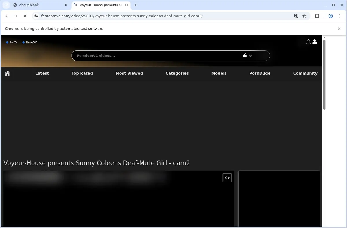
Task: Stop loading the page
Action: coord(25,16)
